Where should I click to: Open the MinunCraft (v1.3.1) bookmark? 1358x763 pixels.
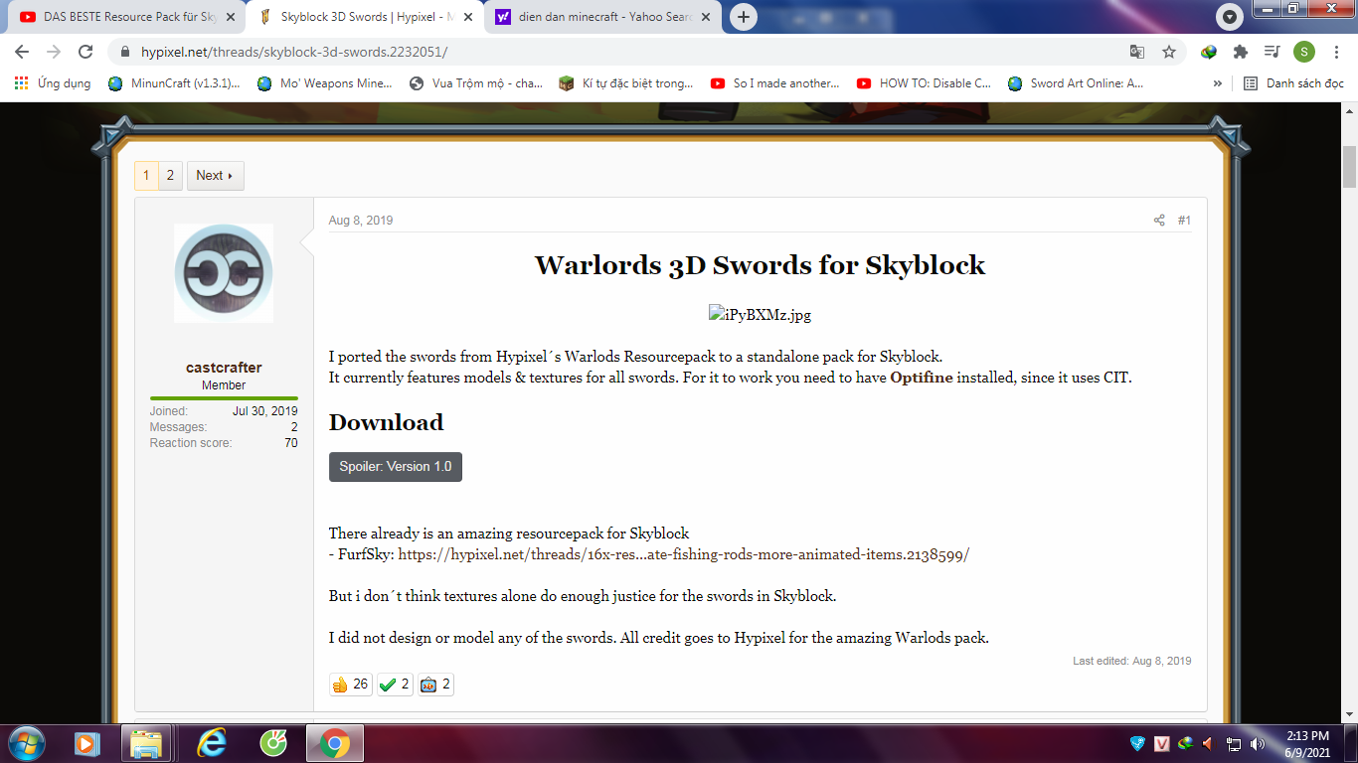175,83
